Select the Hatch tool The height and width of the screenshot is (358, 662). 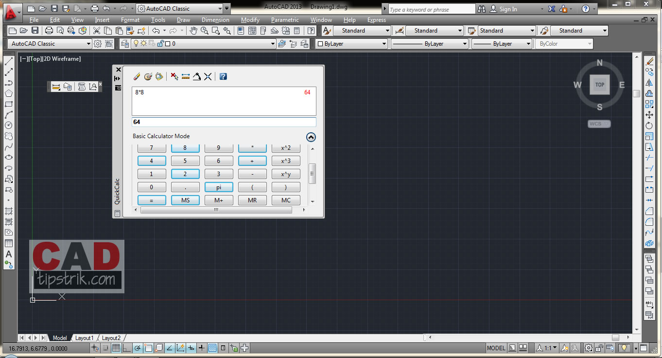[x=9, y=211]
